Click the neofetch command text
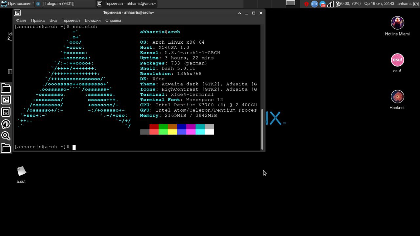 tap(85, 27)
